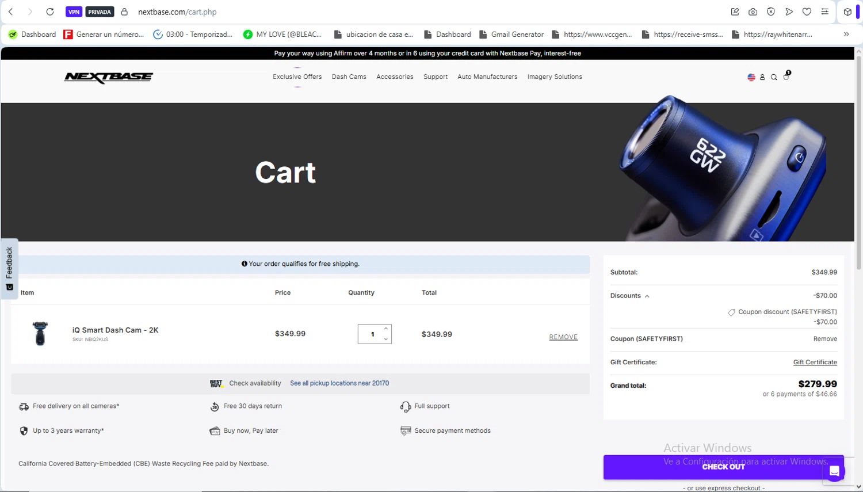The image size is (863, 492).
Task: Open site search magnifier icon
Action: tap(774, 77)
